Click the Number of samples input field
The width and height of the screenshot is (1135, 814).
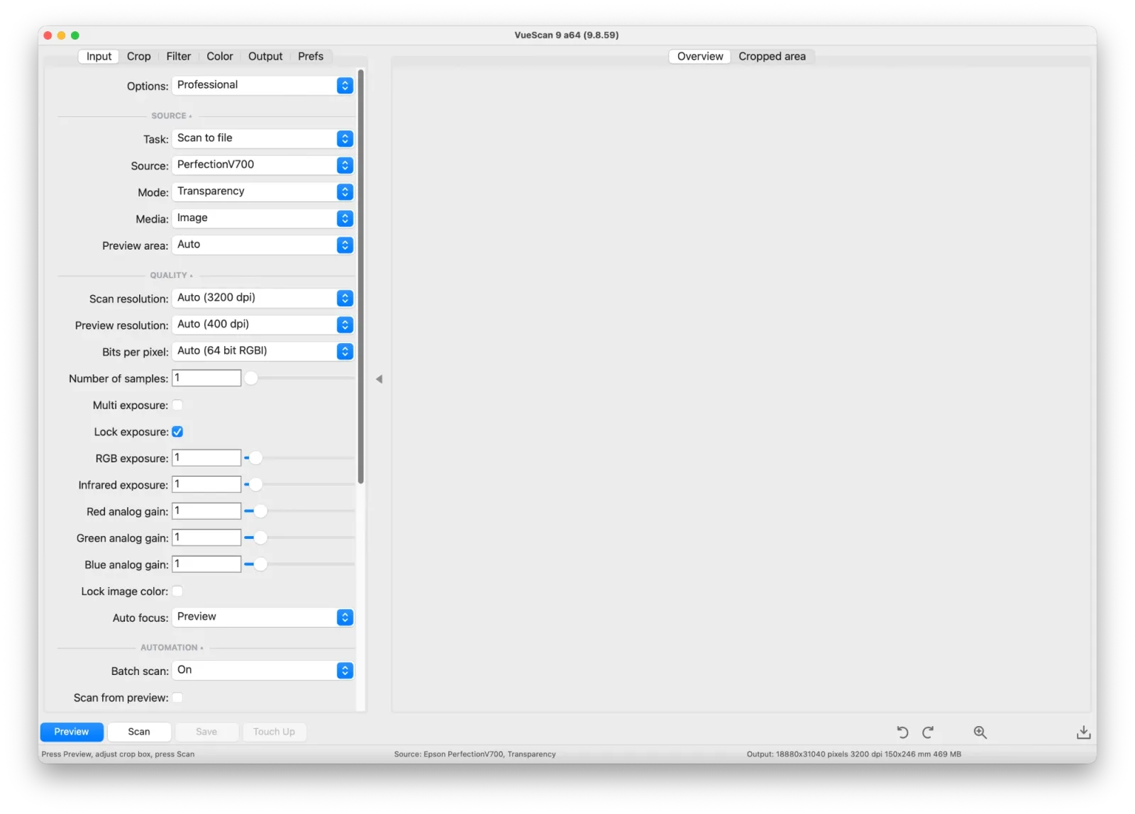tap(206, 378)
